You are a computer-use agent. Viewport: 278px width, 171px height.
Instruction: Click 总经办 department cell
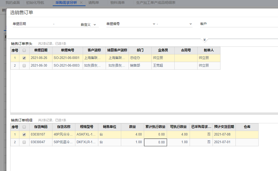[140, 58]
